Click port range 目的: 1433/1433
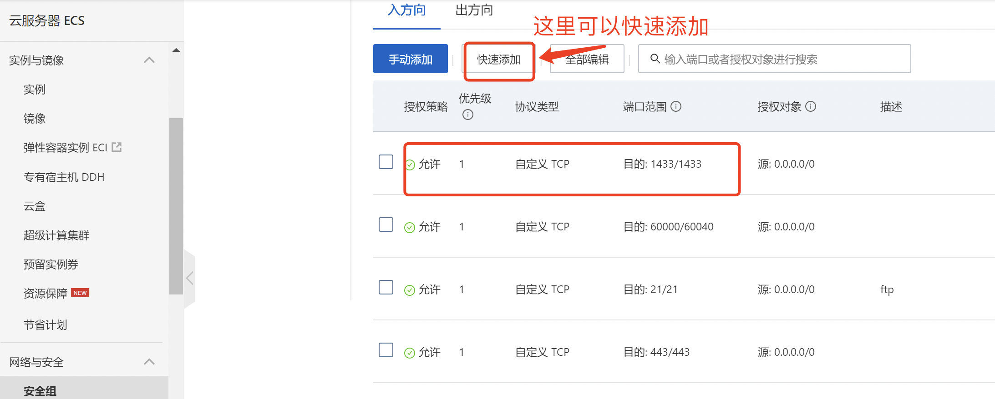 point(663,164)
